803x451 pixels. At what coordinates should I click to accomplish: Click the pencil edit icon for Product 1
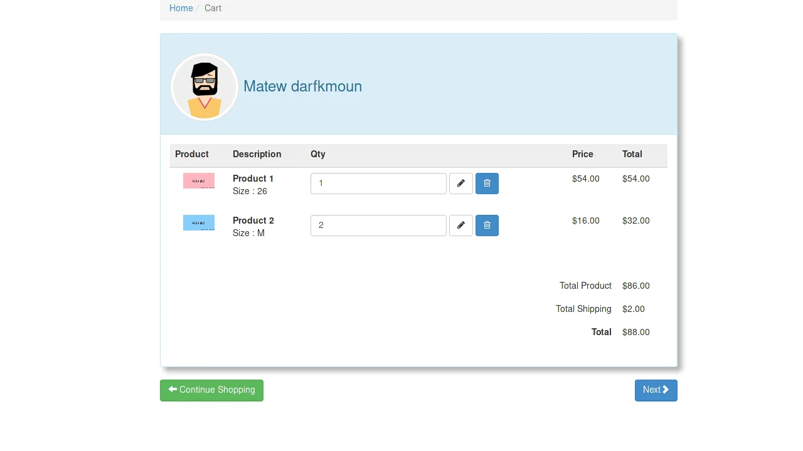461,183
